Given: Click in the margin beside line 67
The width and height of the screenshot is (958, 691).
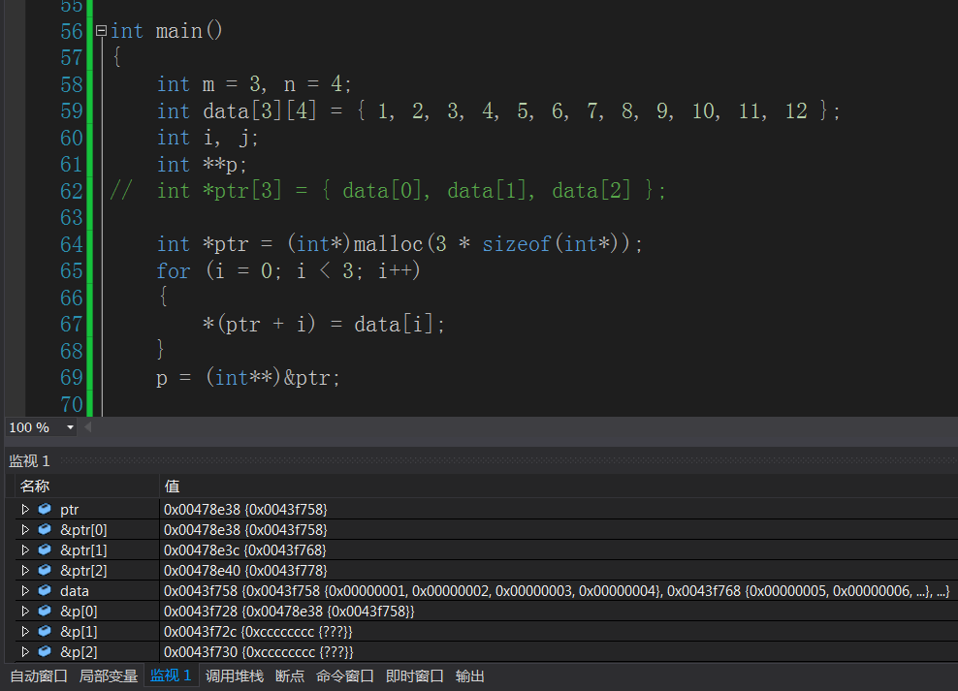Looking at the screenshot, I should point(14,324).
